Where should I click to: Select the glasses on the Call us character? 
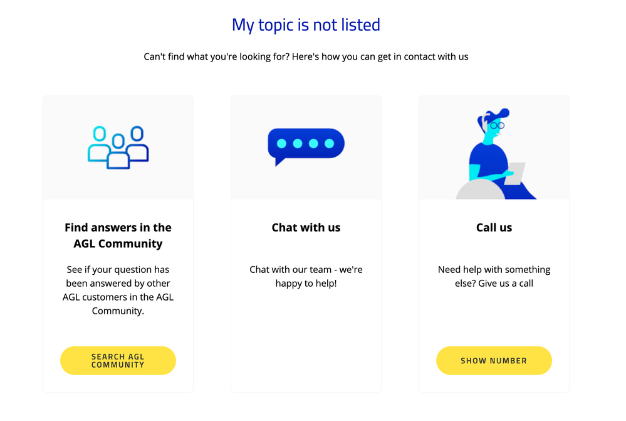point(498,125)
